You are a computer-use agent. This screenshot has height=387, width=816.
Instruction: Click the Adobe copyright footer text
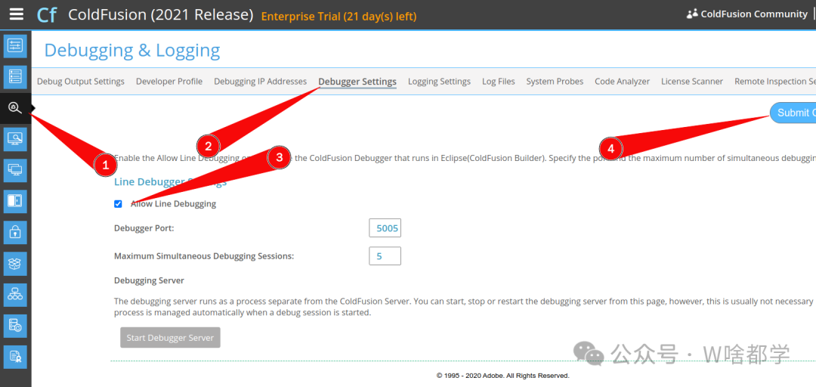[x=502, y=376]
